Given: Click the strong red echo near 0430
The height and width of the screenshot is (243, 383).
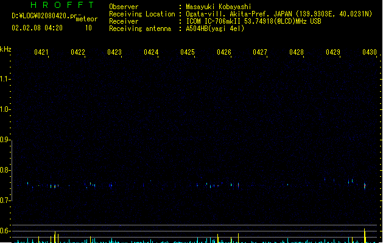Looking at the screenshot, I should pos(365,187).
